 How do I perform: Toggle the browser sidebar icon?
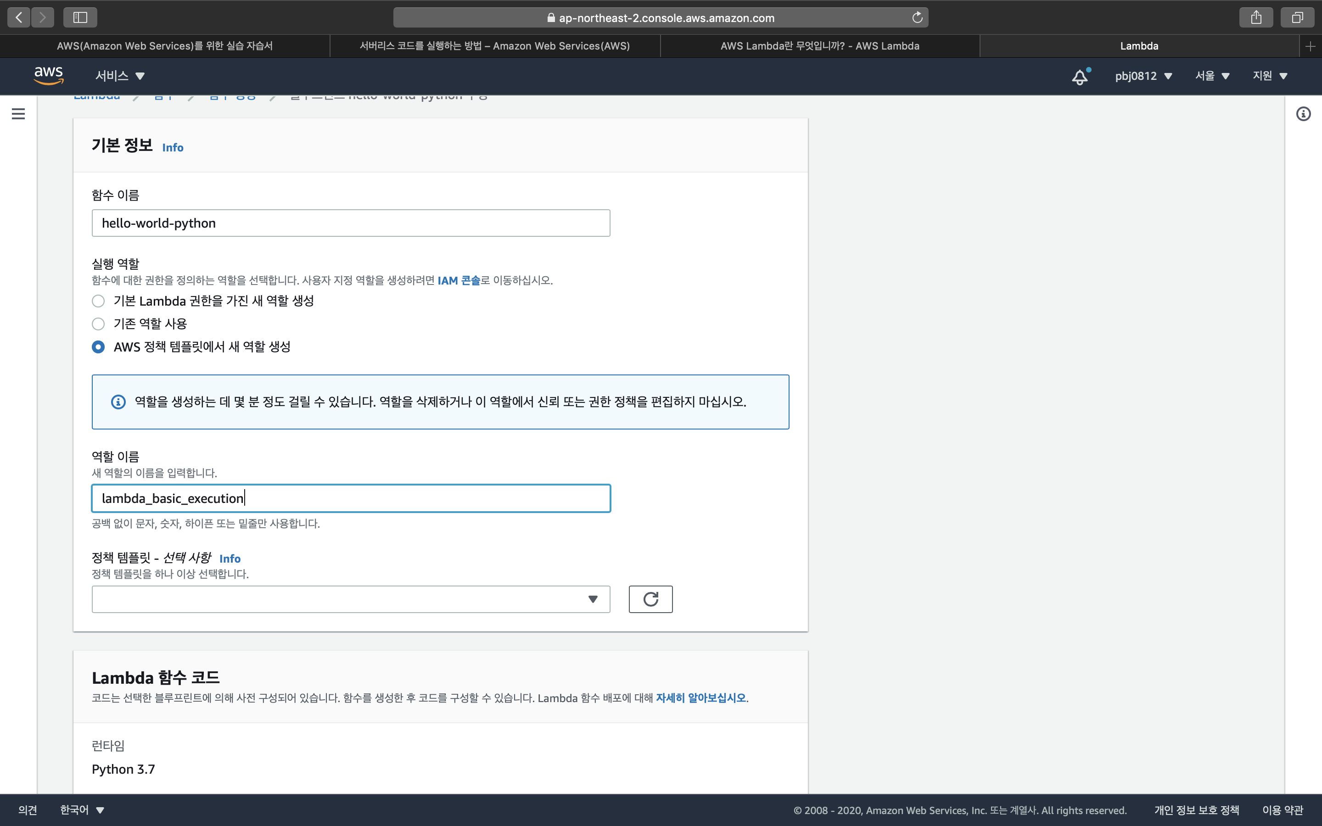(80, 17)
